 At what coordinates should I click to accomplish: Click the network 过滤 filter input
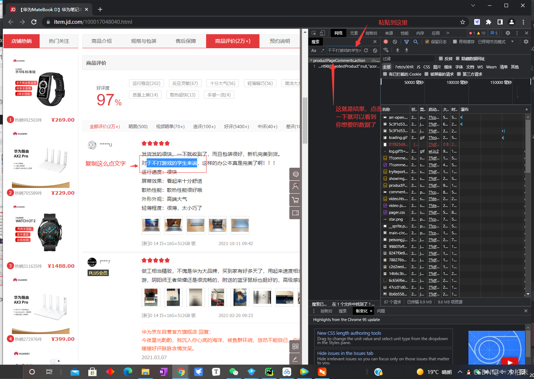(x=408, y=59)
